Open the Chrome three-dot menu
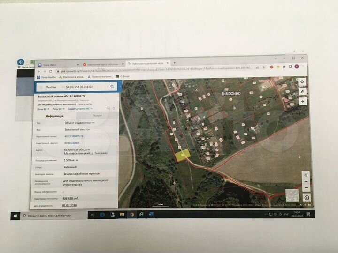Image resolution: width=338 pixels, height=253 pixels. point(303,67)
